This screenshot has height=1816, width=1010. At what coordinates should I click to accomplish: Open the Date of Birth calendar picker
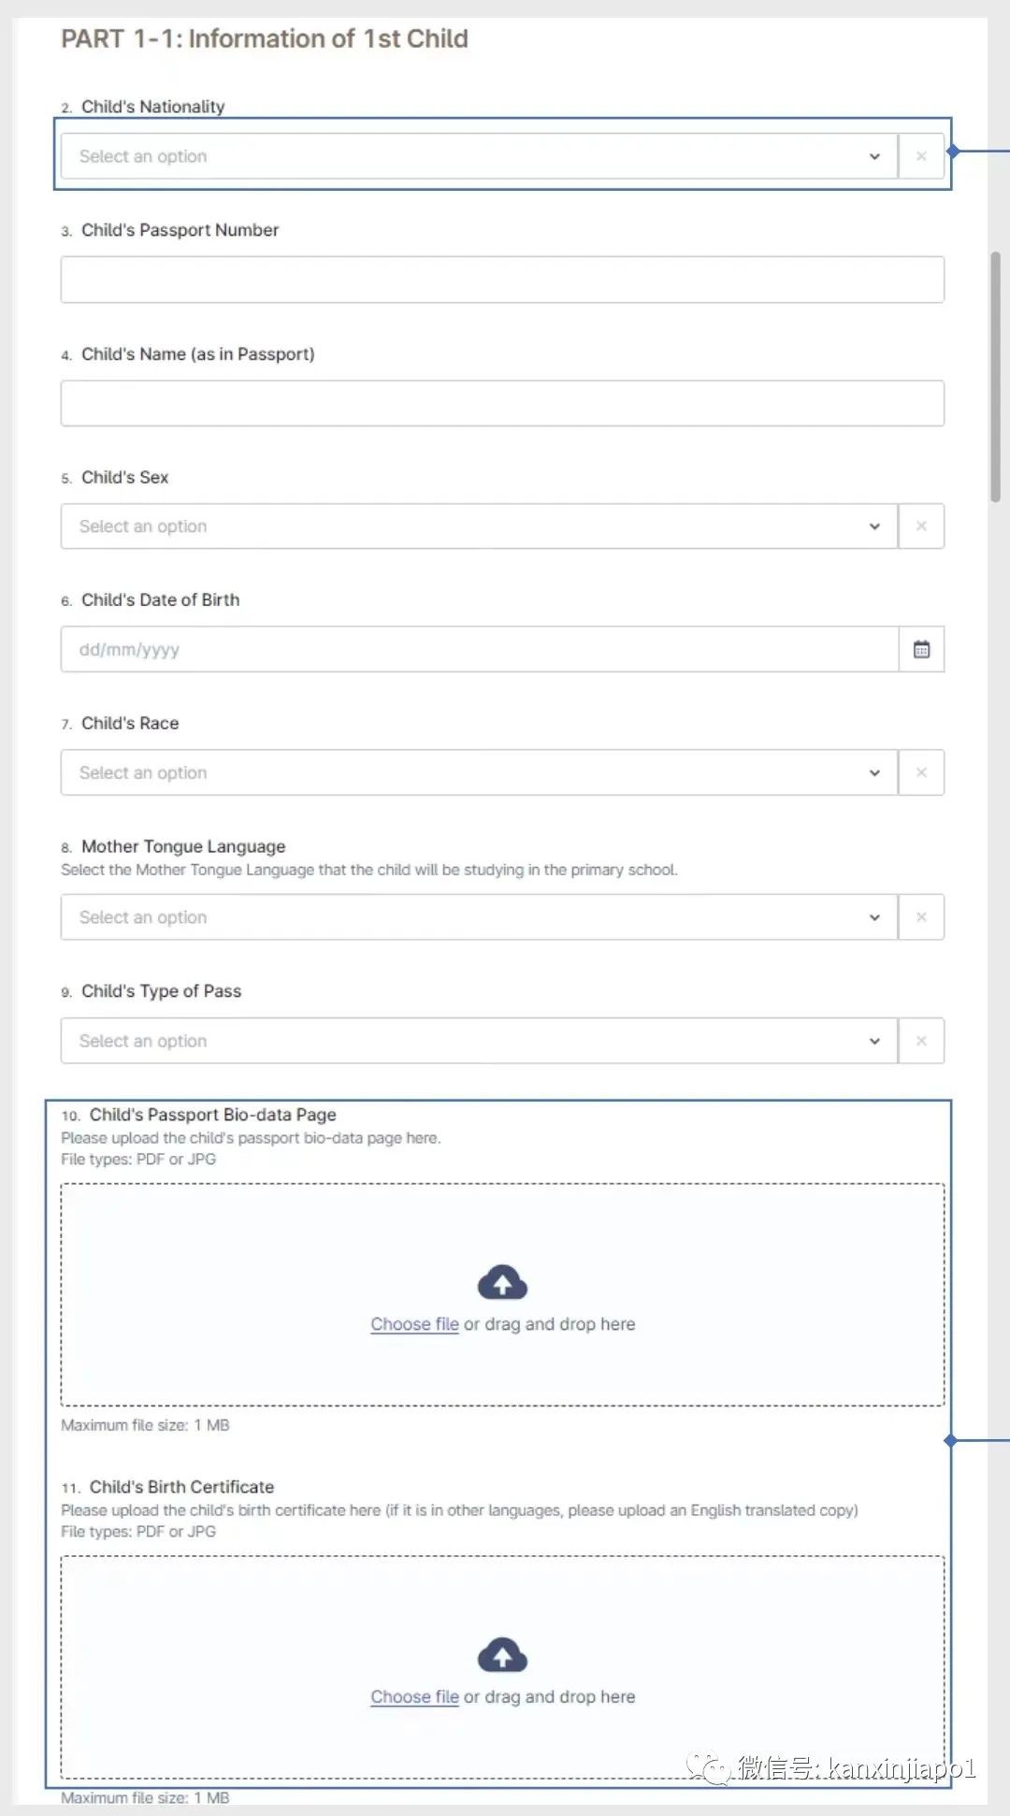click(921, 649)
